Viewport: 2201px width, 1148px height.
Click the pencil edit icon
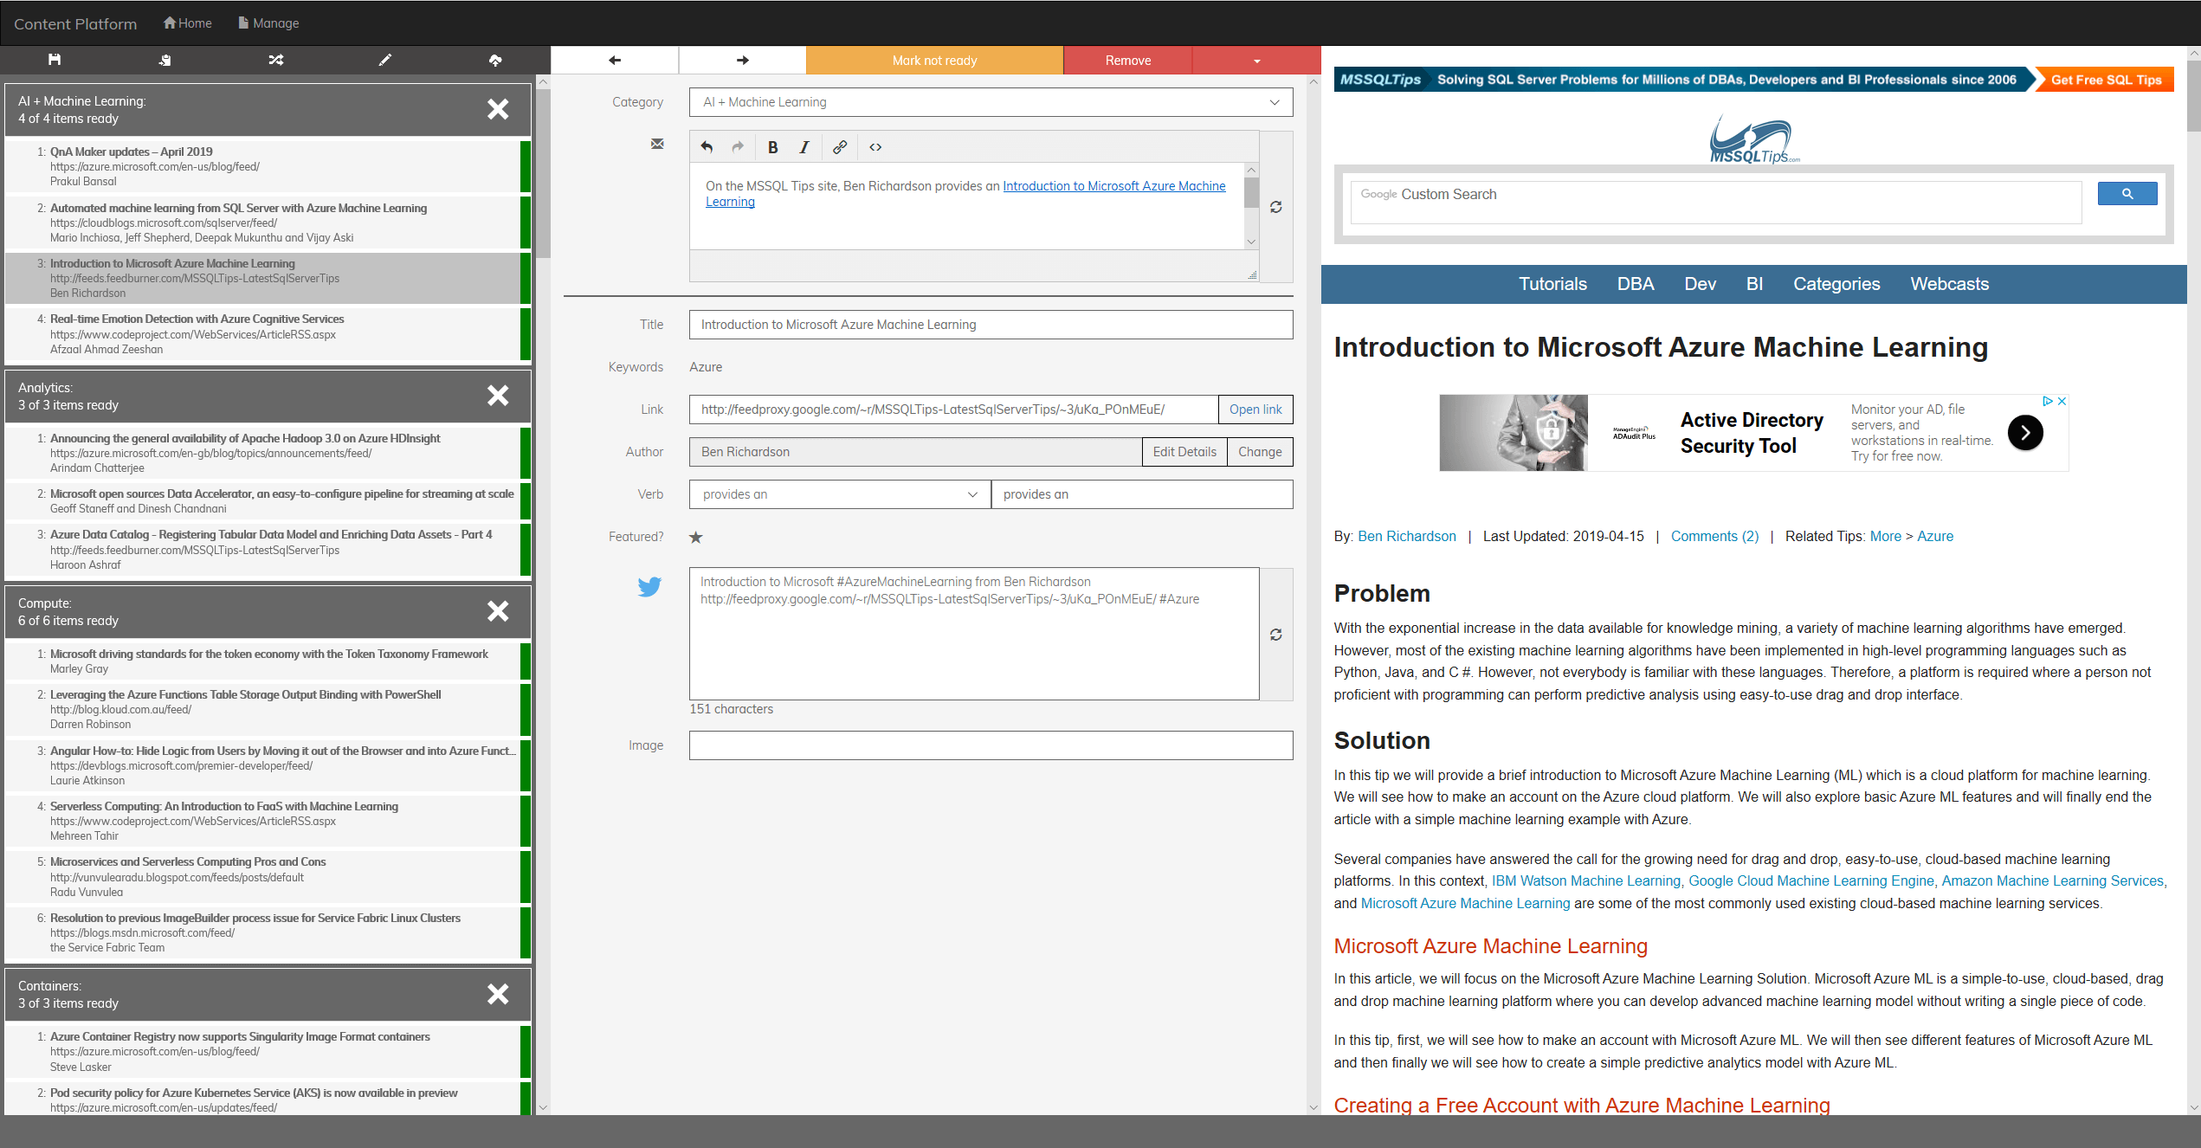[385, 60]
